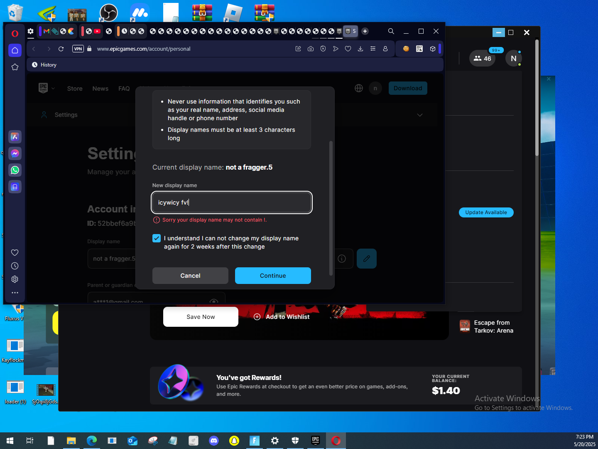This screenshot has width=598, height=449.
Task: Open Bookmarks star in Opera sidebar
Action: pyautogui.click(x=15, y=67)
